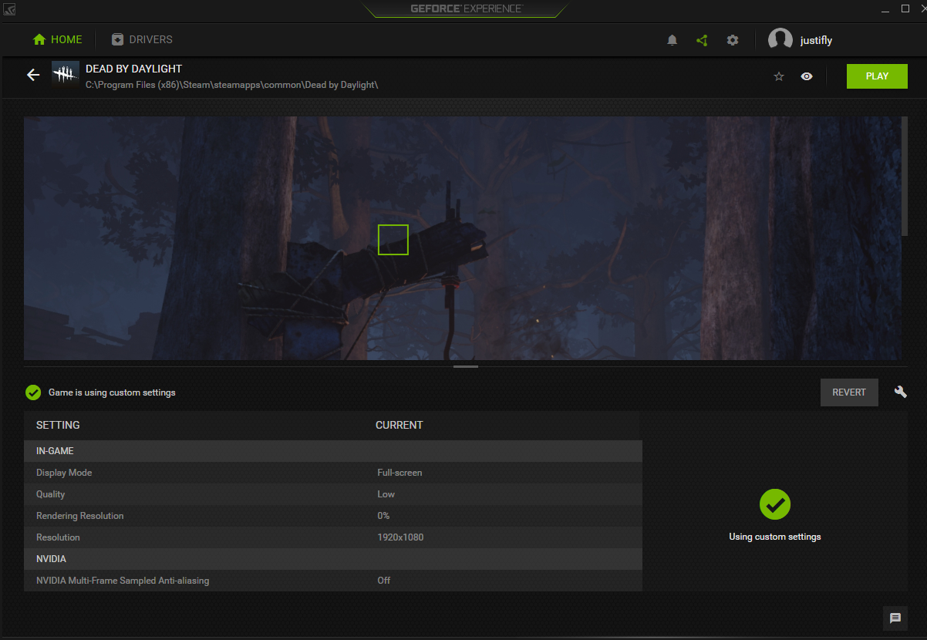Maximize the GeForce Experience window
The image size is (927, 640).
click(x=905, y=9)
